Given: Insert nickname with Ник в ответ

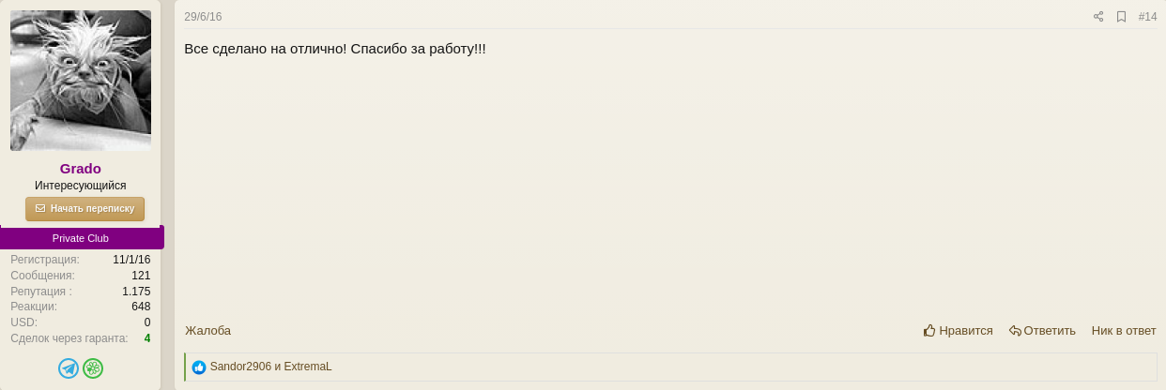Looking at the screenshot, I should (1124, 331).
